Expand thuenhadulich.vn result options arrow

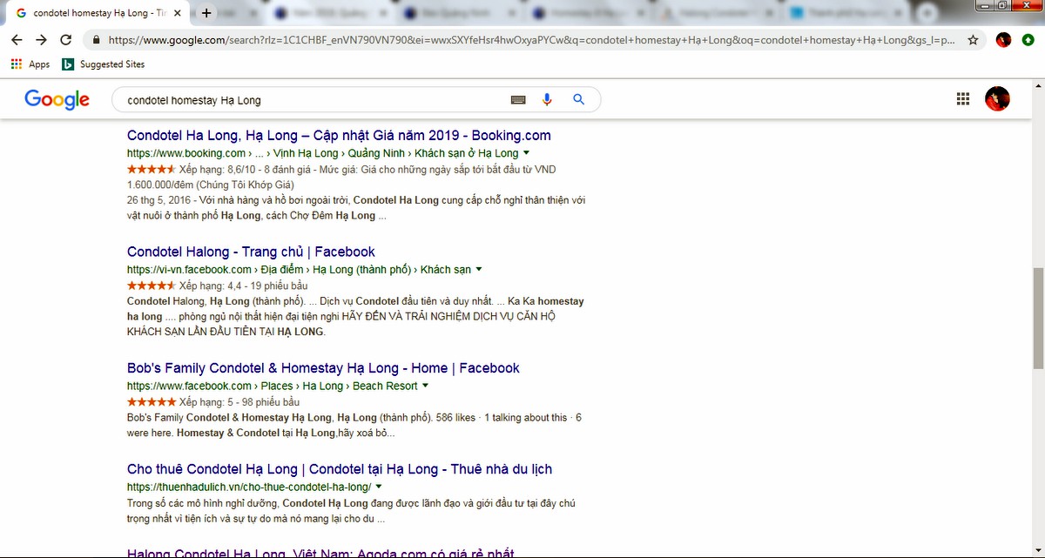point(379,487)
